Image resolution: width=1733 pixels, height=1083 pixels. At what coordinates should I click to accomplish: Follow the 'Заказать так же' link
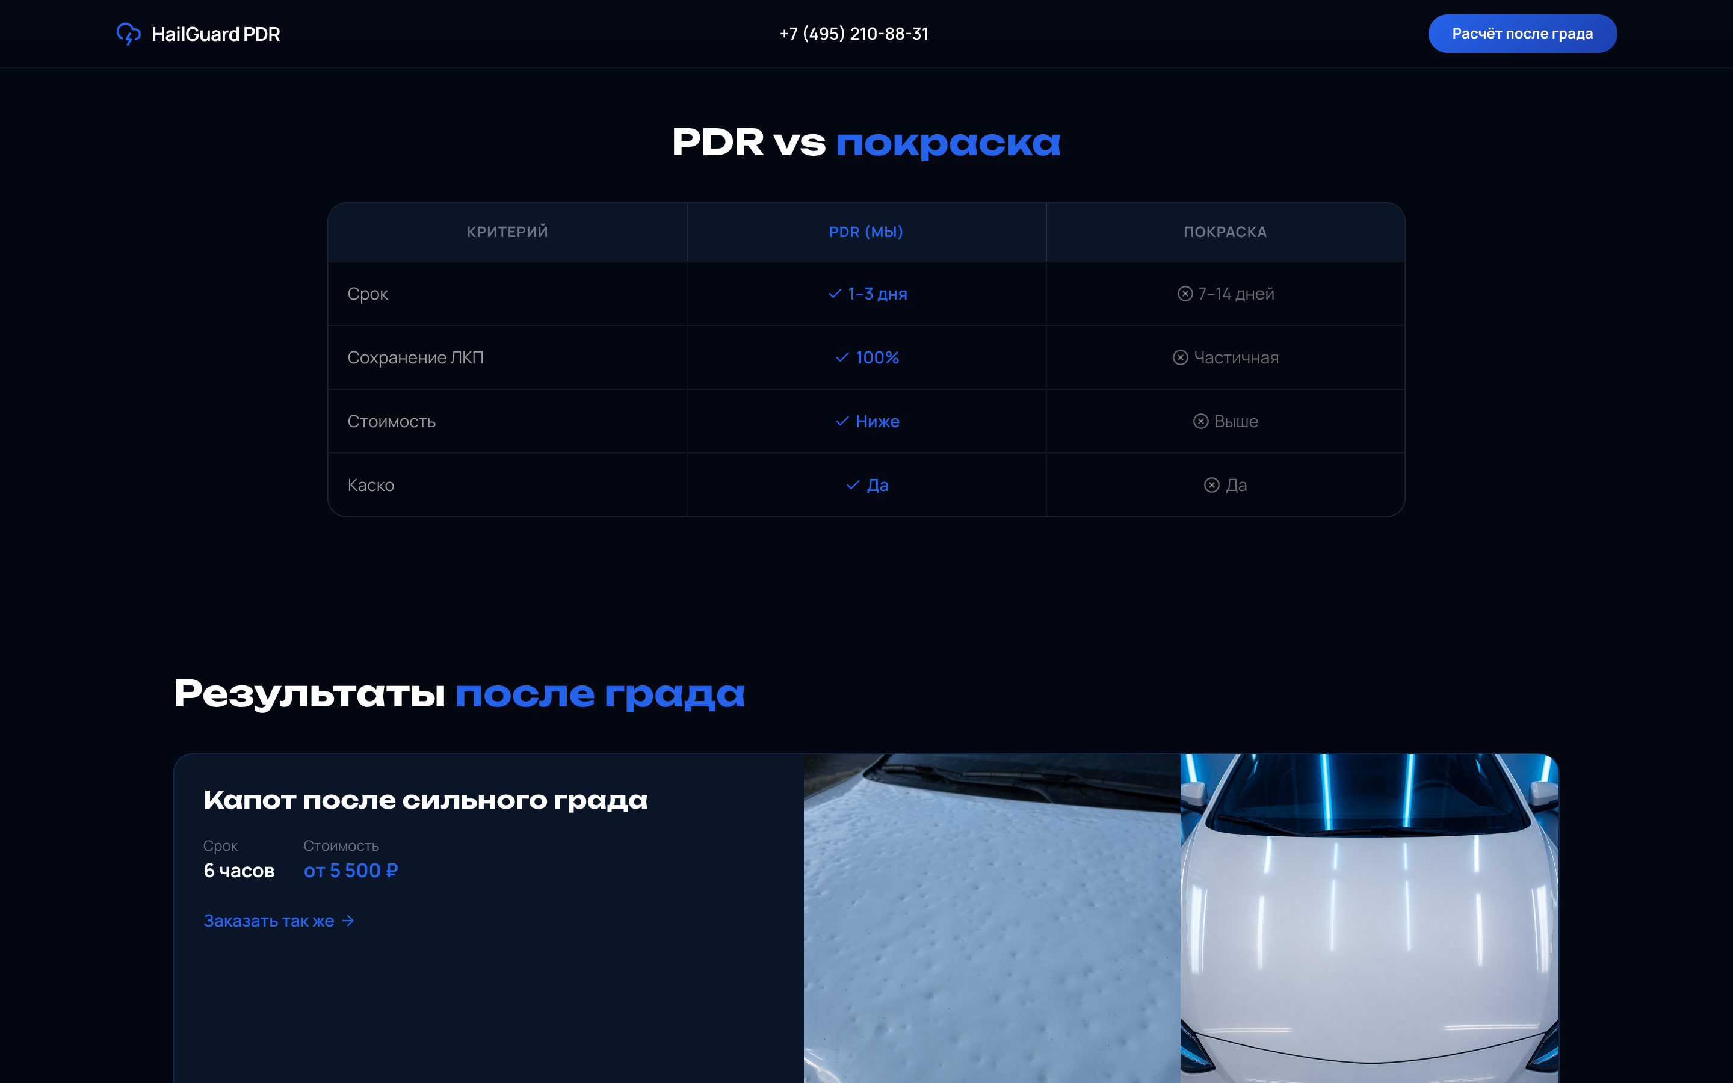click(279, 921)
